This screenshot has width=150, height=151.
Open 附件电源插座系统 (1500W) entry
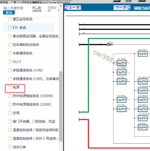pos(33,96)
